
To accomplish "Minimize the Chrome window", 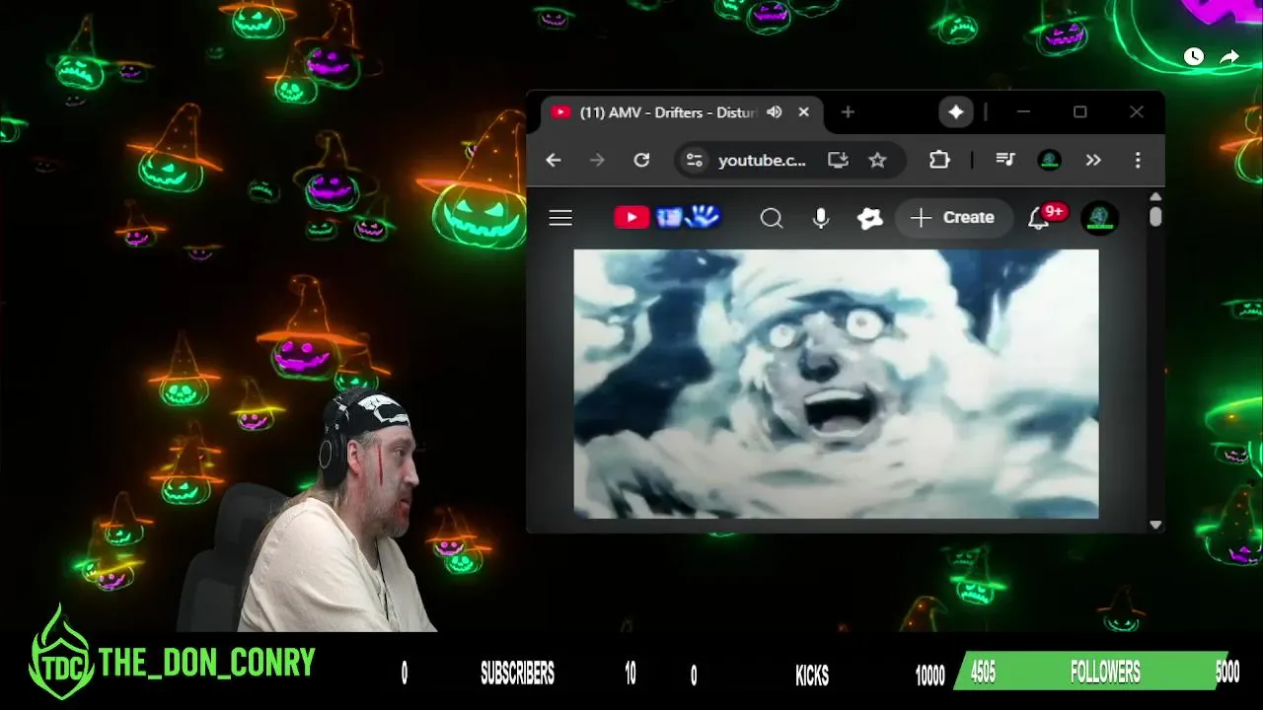I will [1023, 112].
